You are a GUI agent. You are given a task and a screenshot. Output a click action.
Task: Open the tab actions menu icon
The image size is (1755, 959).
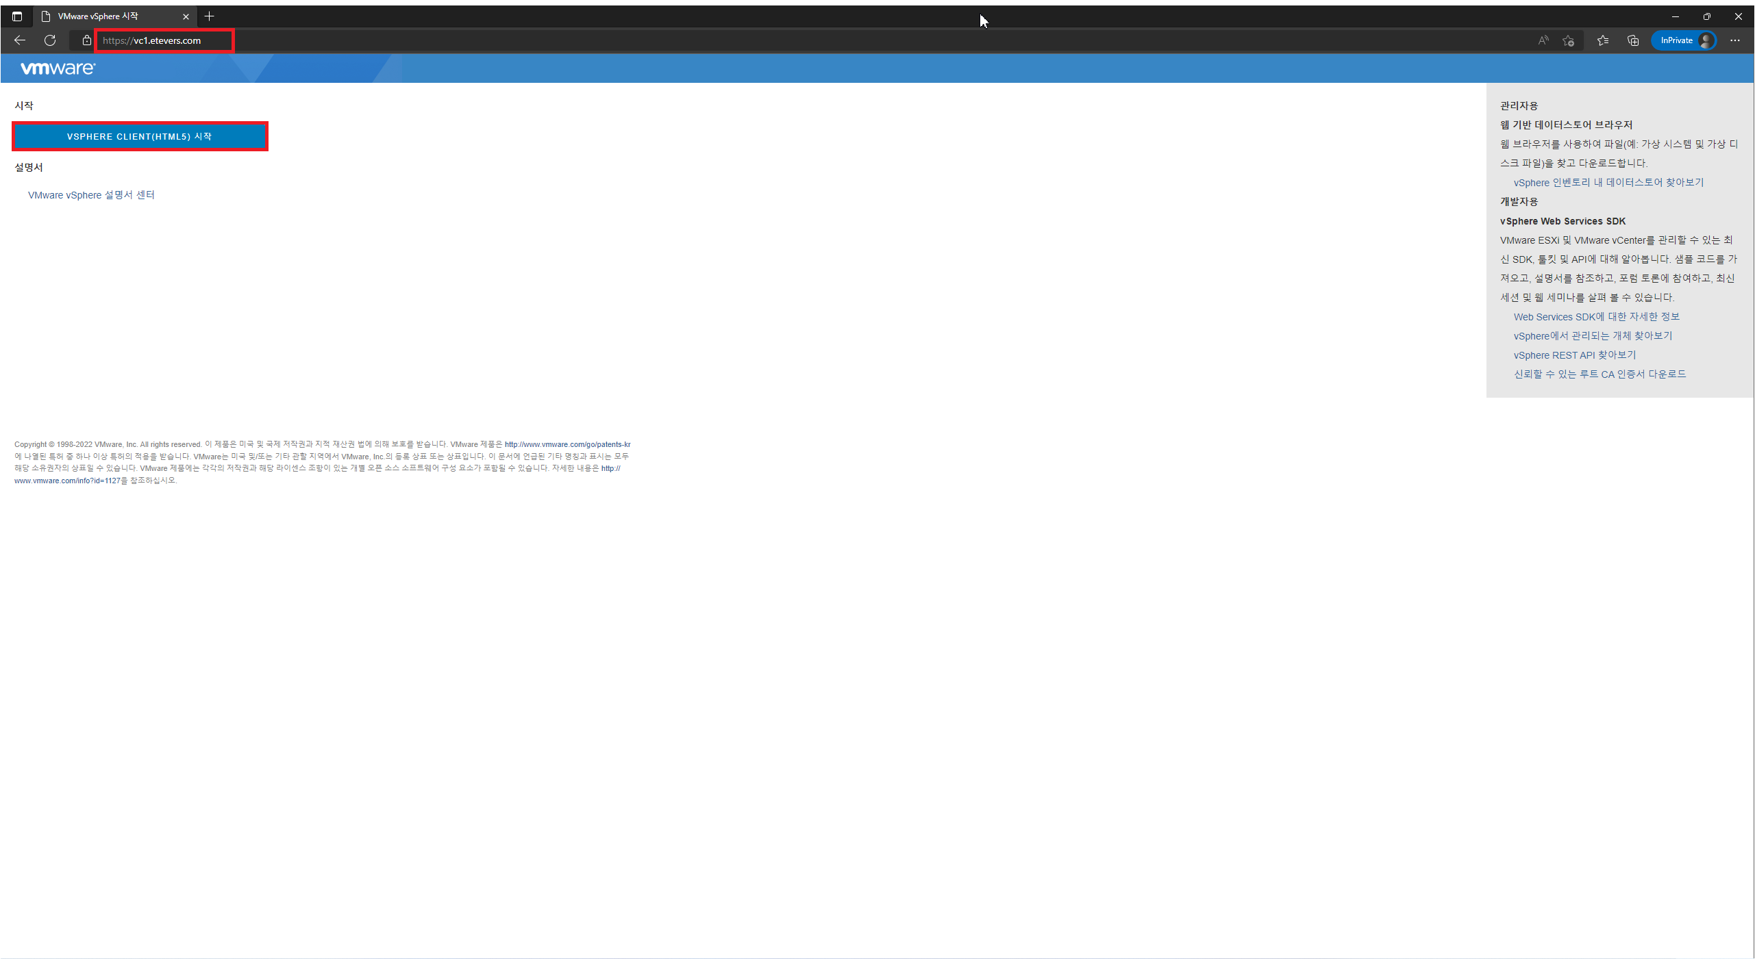point(17,16)
